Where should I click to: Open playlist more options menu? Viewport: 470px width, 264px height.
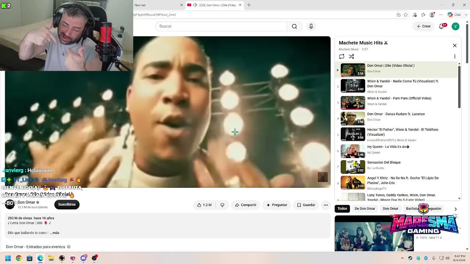455,56
